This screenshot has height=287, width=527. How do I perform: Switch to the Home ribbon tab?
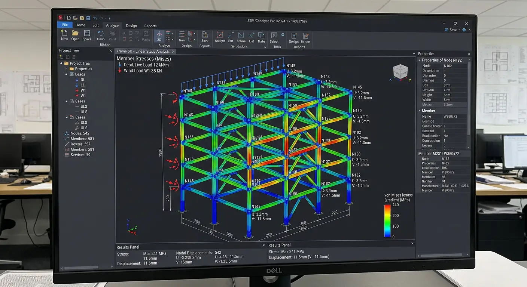click(x=80, y=25)
